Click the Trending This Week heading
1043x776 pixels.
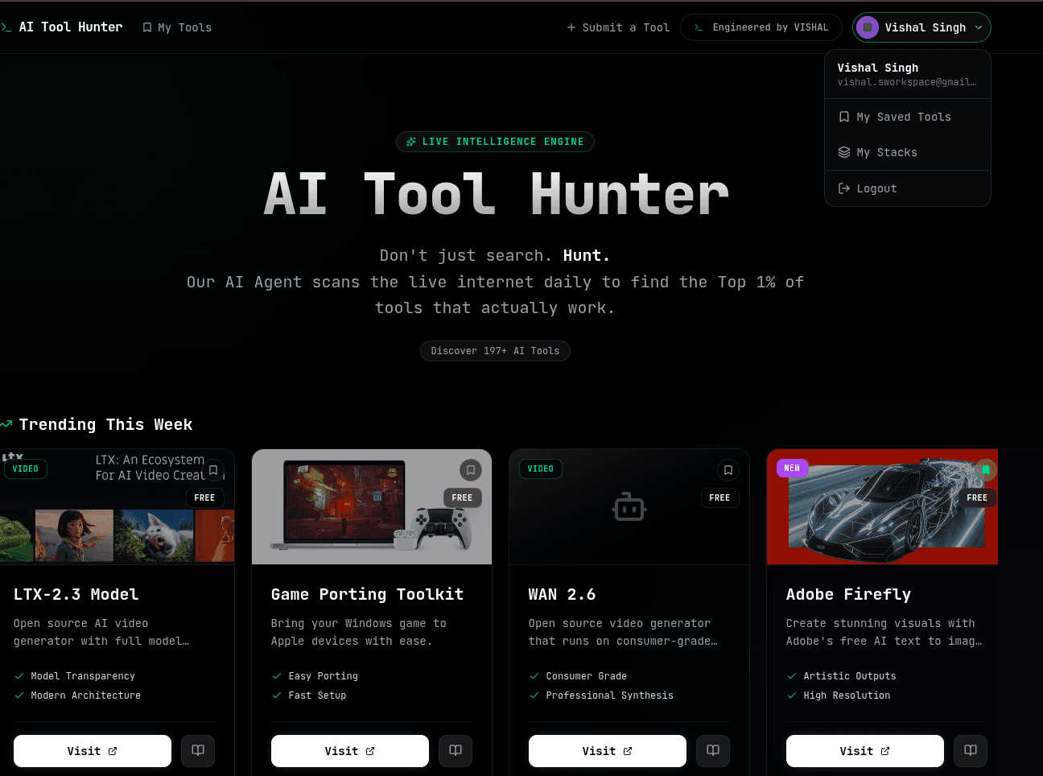coord(105,424)
